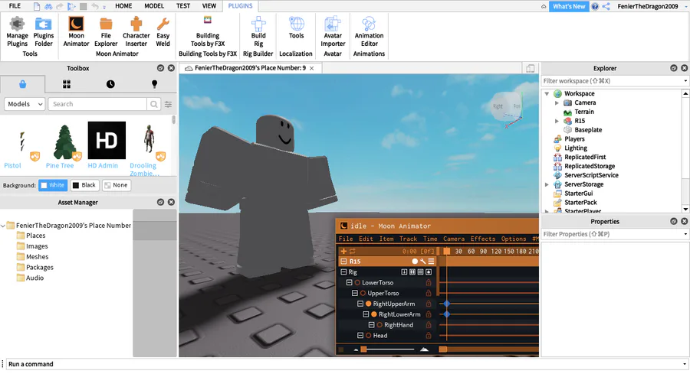This screenshot has width=690, height=387.
Task: Click the Moon Animator add item plus icon
Action: 343,251
